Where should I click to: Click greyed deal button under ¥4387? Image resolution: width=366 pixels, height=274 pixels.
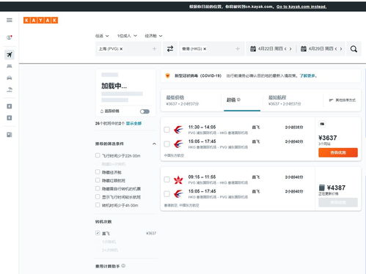(x=338, y=202)
